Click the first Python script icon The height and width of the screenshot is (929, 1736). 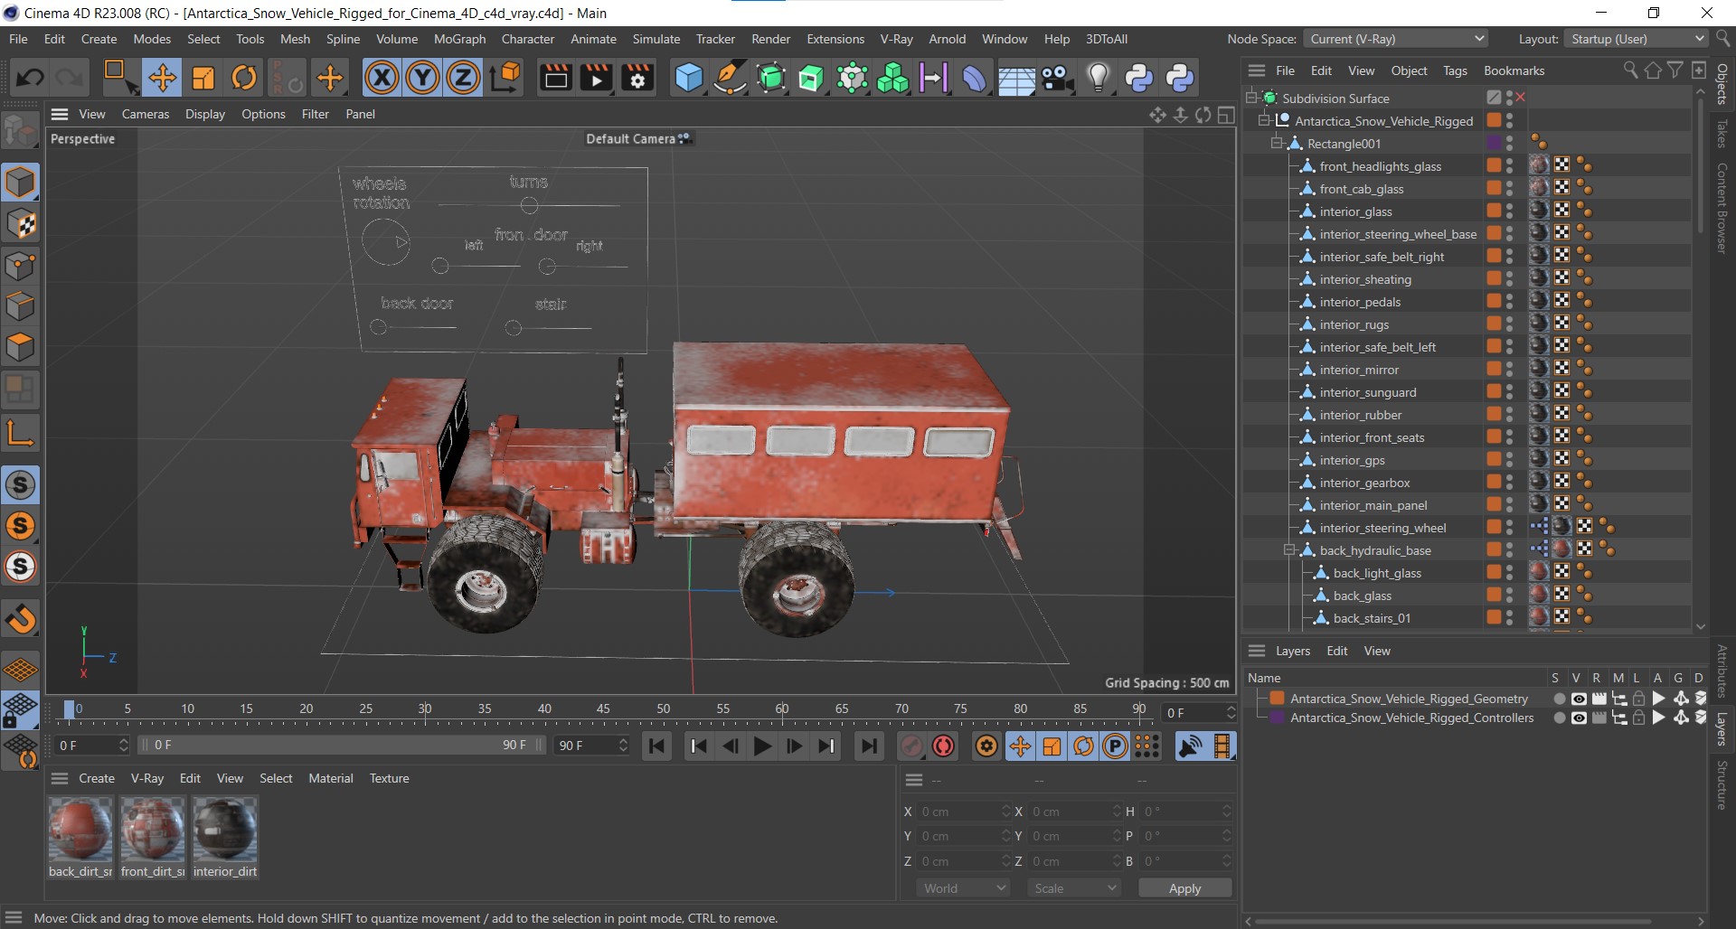click(x=1139, y=78)
